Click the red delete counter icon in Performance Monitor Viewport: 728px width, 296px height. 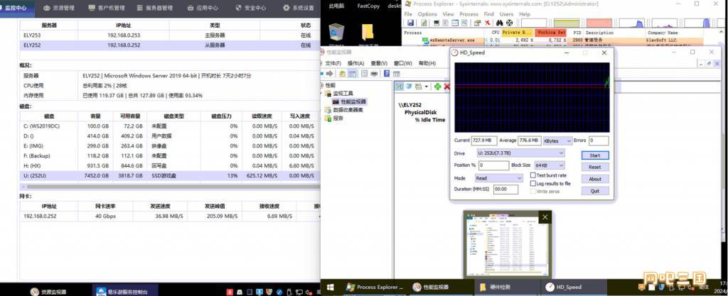click(x=446, y=86)
